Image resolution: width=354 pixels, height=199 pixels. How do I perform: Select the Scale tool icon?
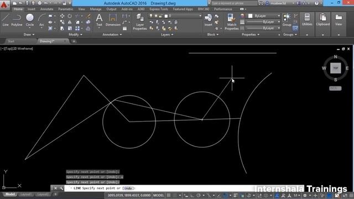point(70,28)
